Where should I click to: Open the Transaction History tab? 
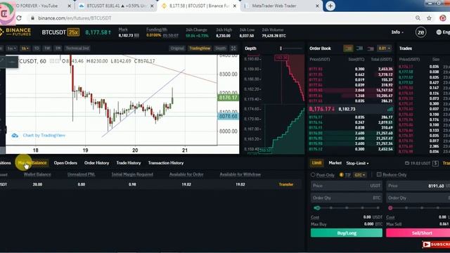(166, 163)
